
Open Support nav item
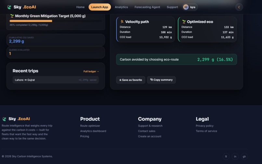172,7
